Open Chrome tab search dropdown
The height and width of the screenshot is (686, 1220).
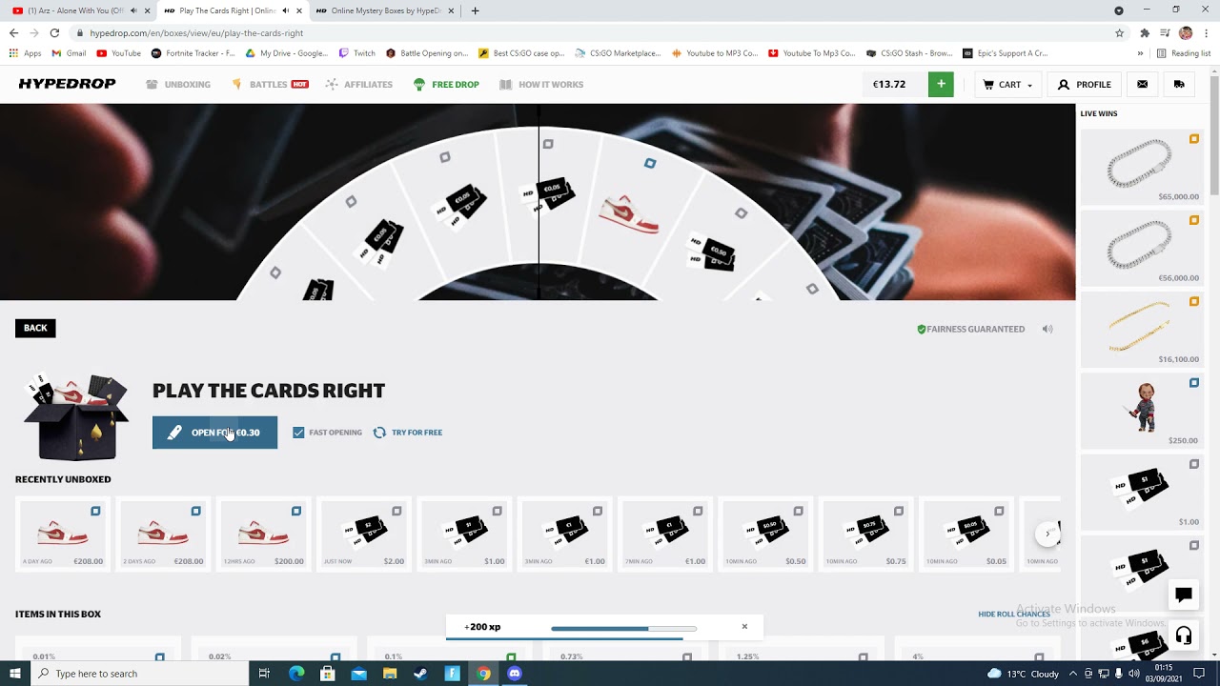[x=1119, y=10]
